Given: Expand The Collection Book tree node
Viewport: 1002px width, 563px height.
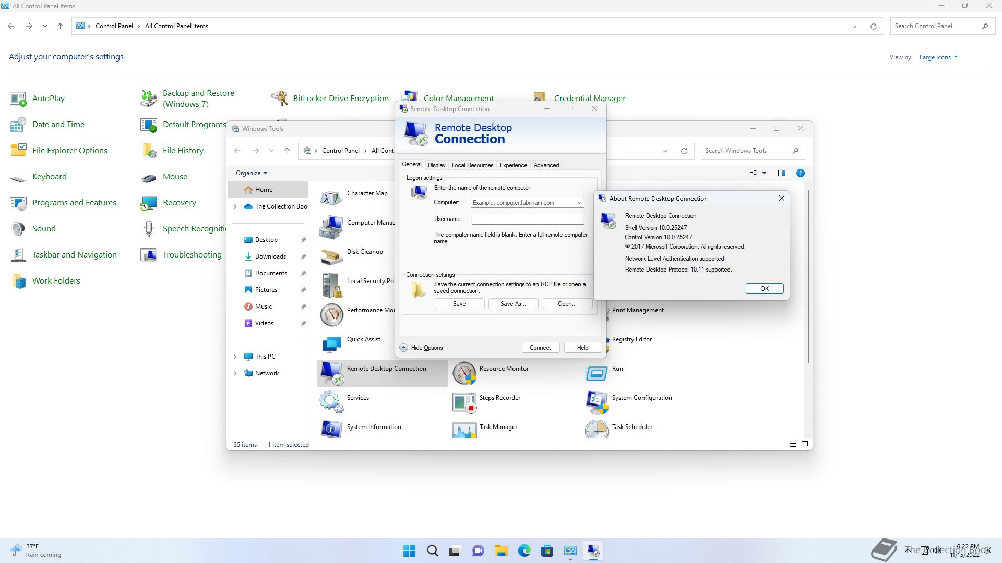Looking at the screenshot, I should (235, 206).
